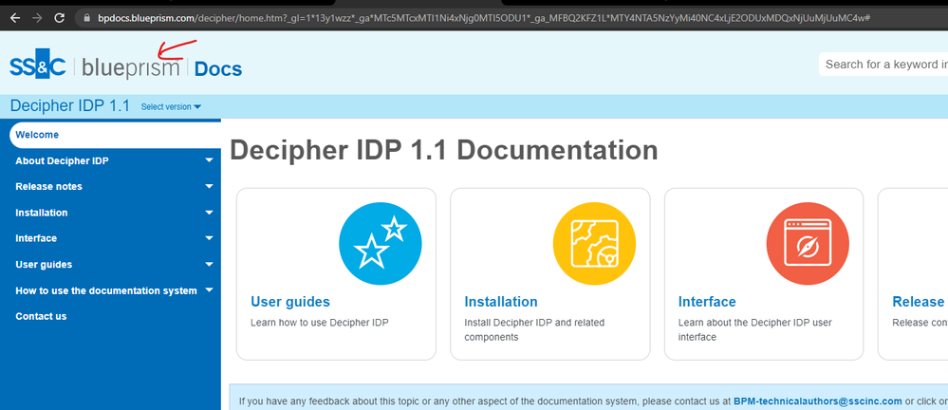Expand the Interface sidebar arrow
The width and height of the screenshot is (948, 410).
tap(209, 238)
